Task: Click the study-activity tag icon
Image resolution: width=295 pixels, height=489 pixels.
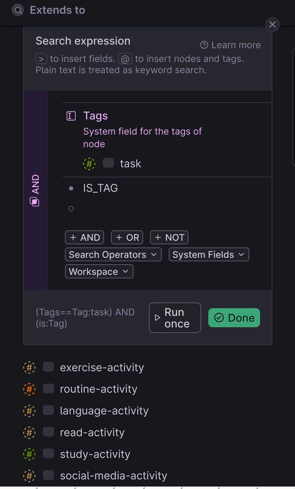Action: [x=29, y=454]
